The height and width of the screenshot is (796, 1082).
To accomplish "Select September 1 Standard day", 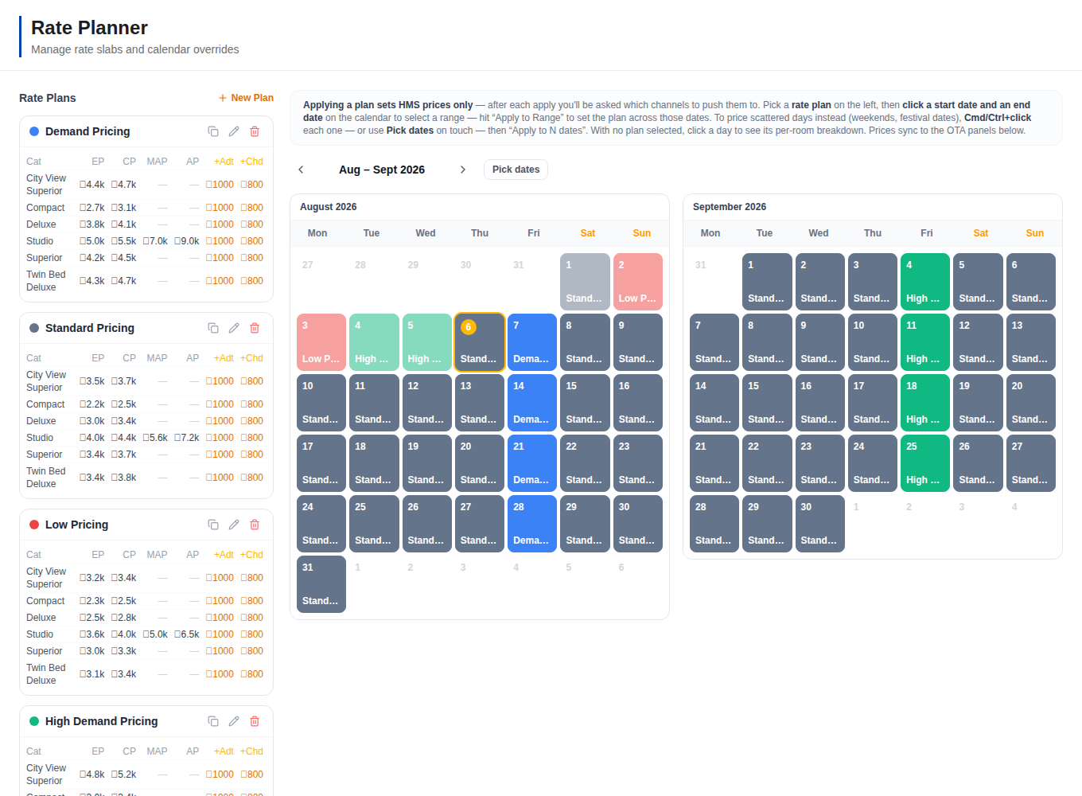I will [767, 282].
